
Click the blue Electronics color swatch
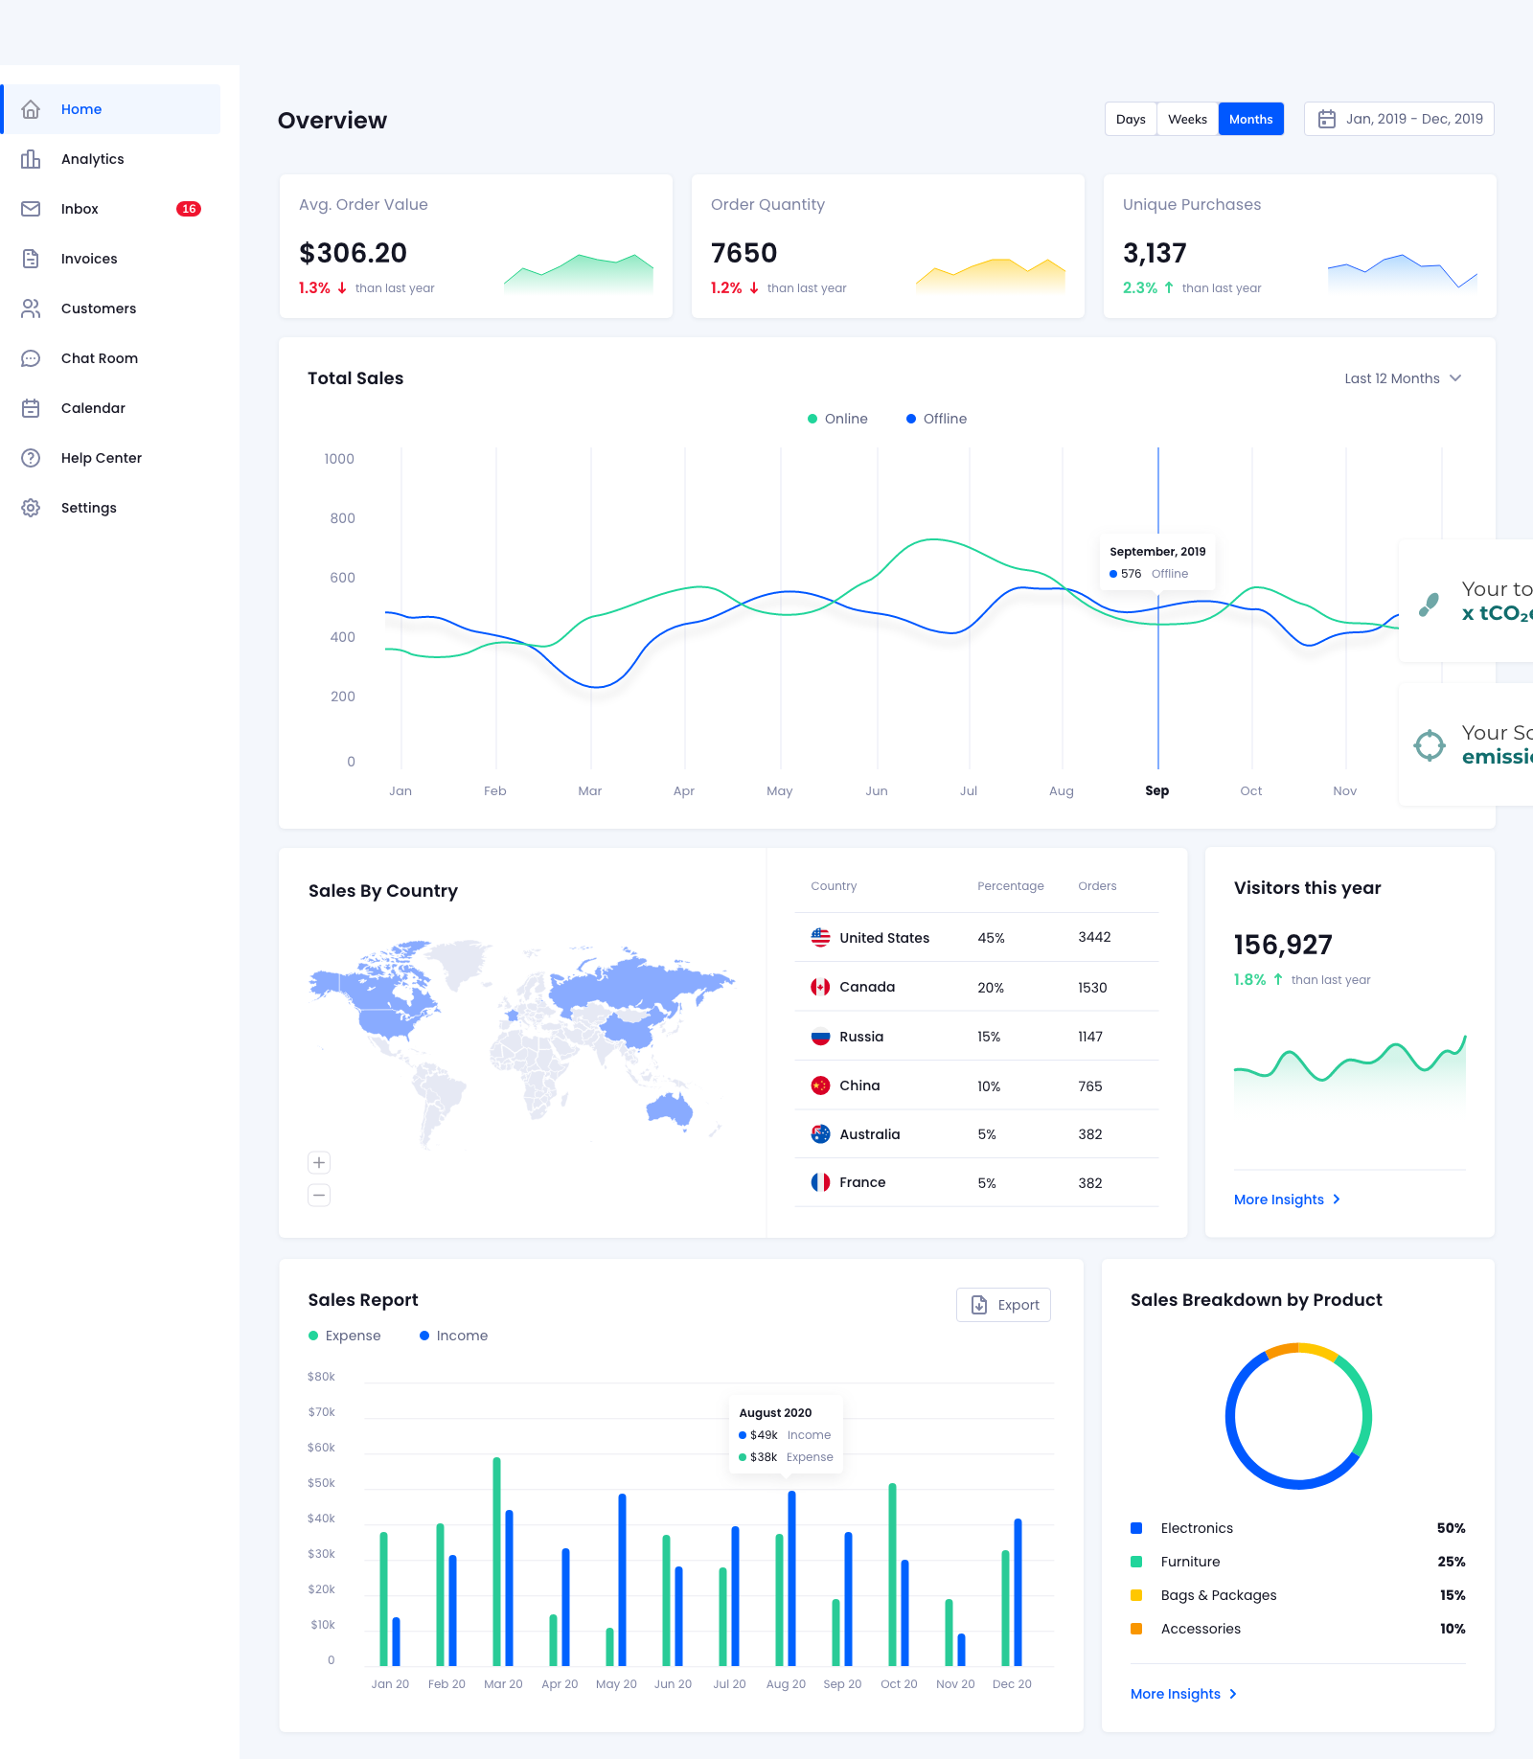pyautogui.click(x=1136, y=1528)
